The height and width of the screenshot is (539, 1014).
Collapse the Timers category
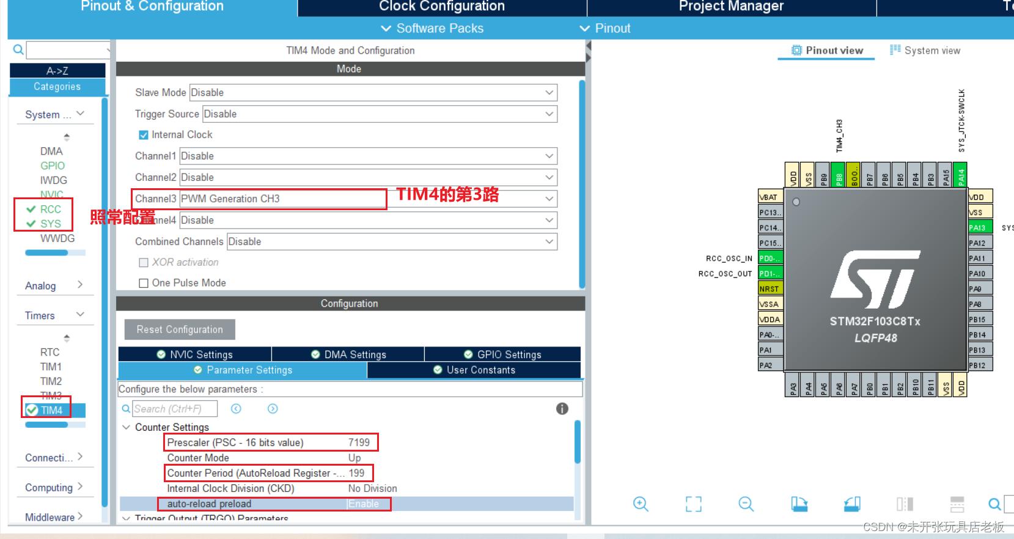tap(80, 314)
